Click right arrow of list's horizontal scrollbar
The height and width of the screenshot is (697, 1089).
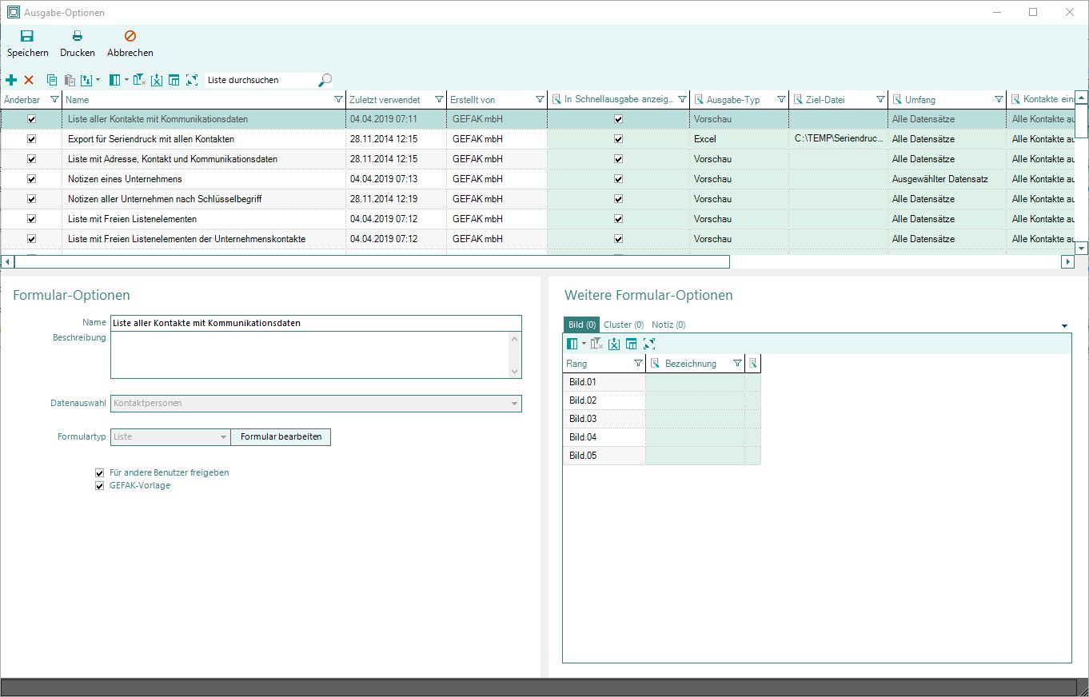coord(1067,261)
